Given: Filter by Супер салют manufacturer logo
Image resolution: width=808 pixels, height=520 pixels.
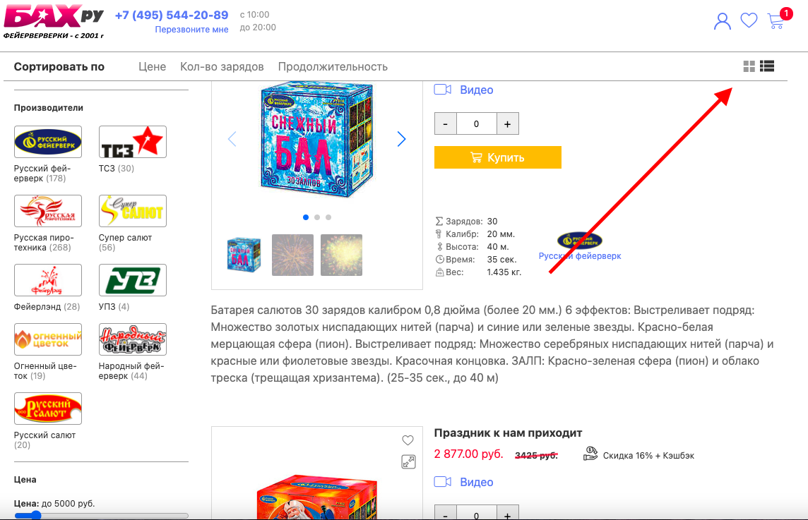Looking at the screenshot, I should (133, 210).
